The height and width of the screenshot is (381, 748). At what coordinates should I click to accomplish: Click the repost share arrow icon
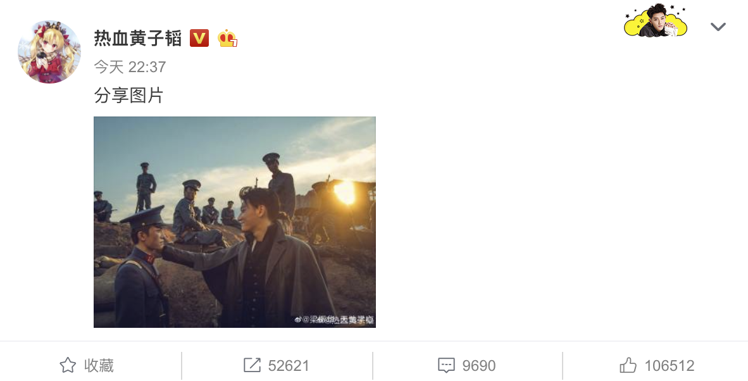pos(252,365)
